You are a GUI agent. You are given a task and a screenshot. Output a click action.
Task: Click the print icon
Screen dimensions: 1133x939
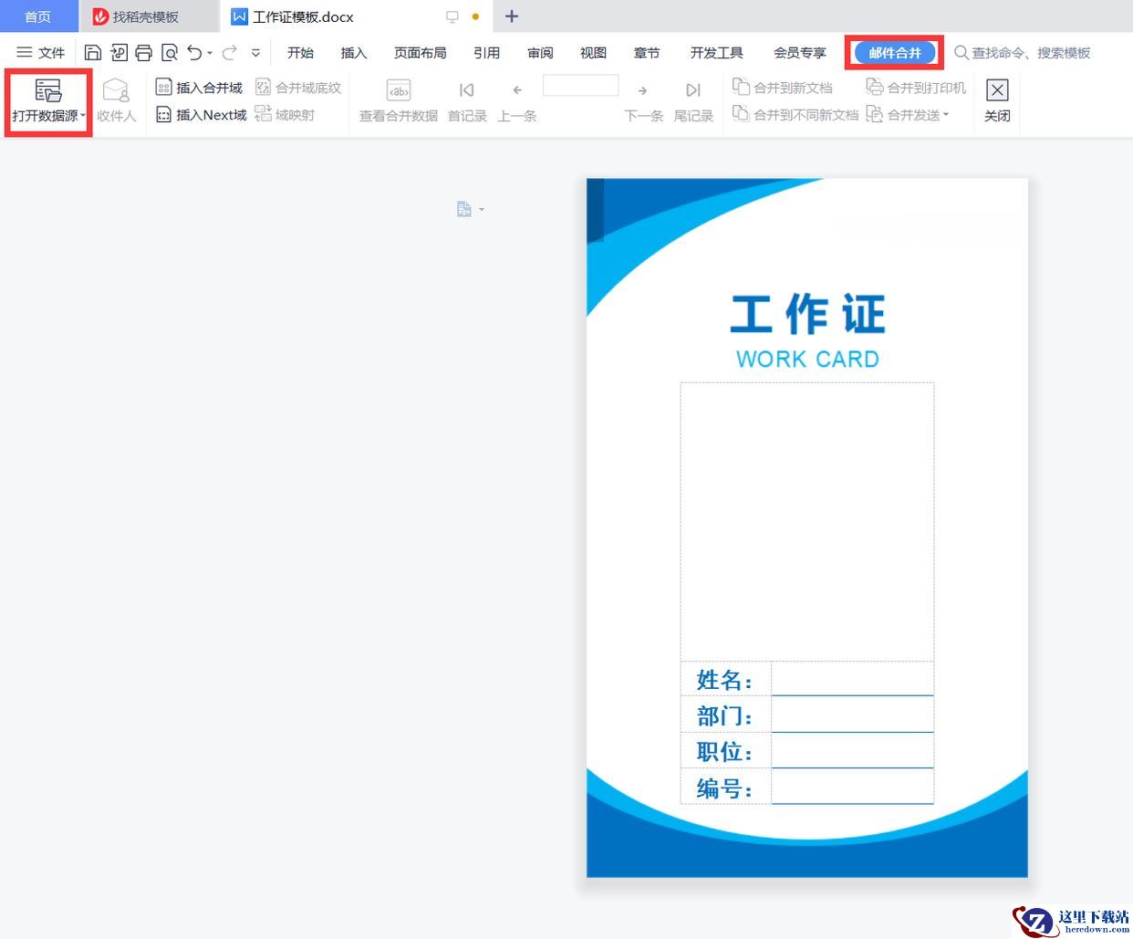[144, 53]
